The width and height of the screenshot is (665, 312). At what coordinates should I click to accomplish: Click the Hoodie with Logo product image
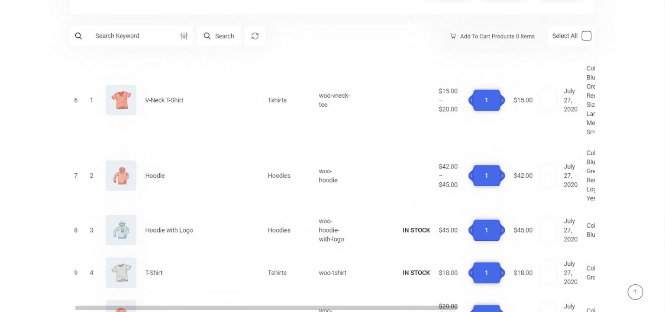point(121,230)
